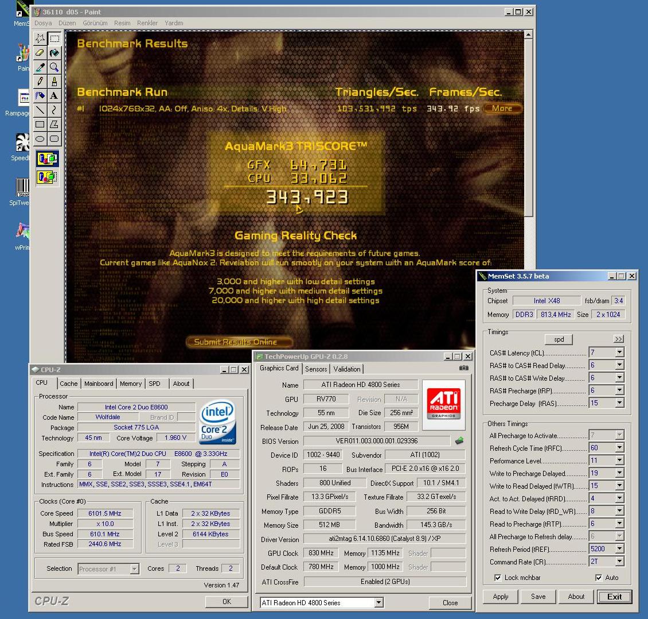Open the Renkler menu in Paint

[147, 23]
